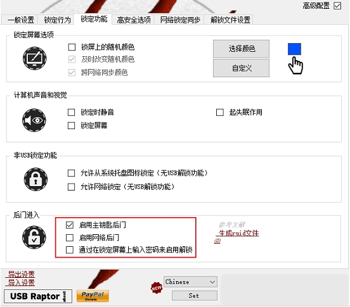350x307 pixels.
Task: Check 允许从系统托盘图标锁定 option
Action: 71,173
